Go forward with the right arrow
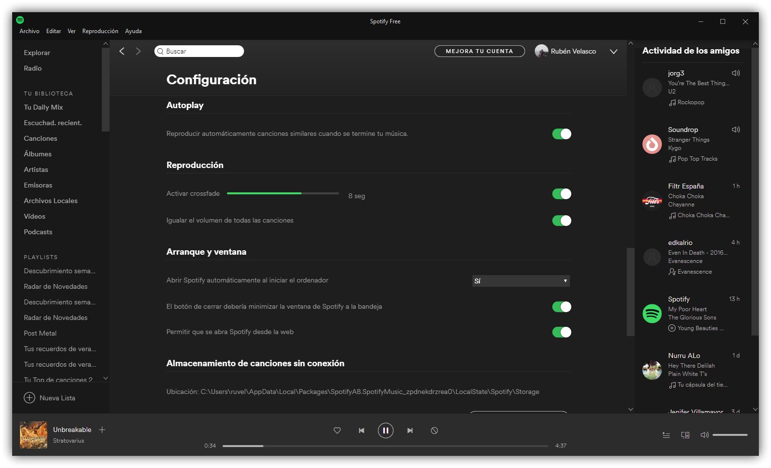 [x=138, y=51]
